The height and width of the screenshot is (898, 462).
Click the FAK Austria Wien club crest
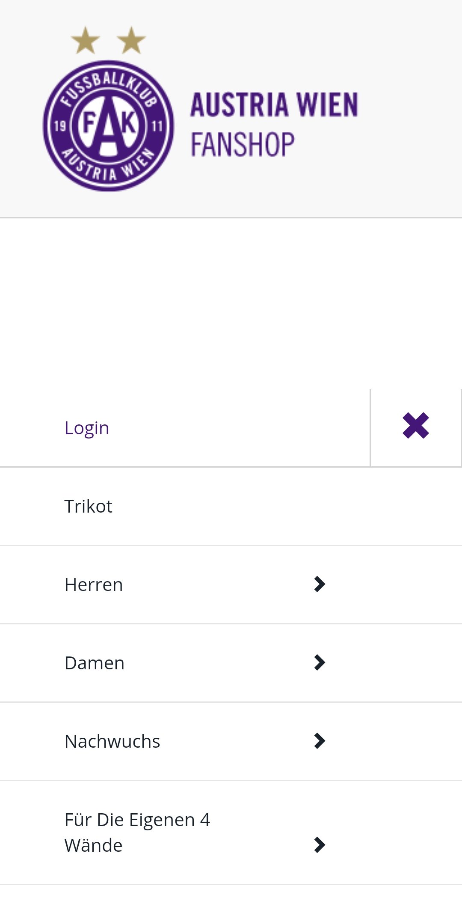point(108,125)
